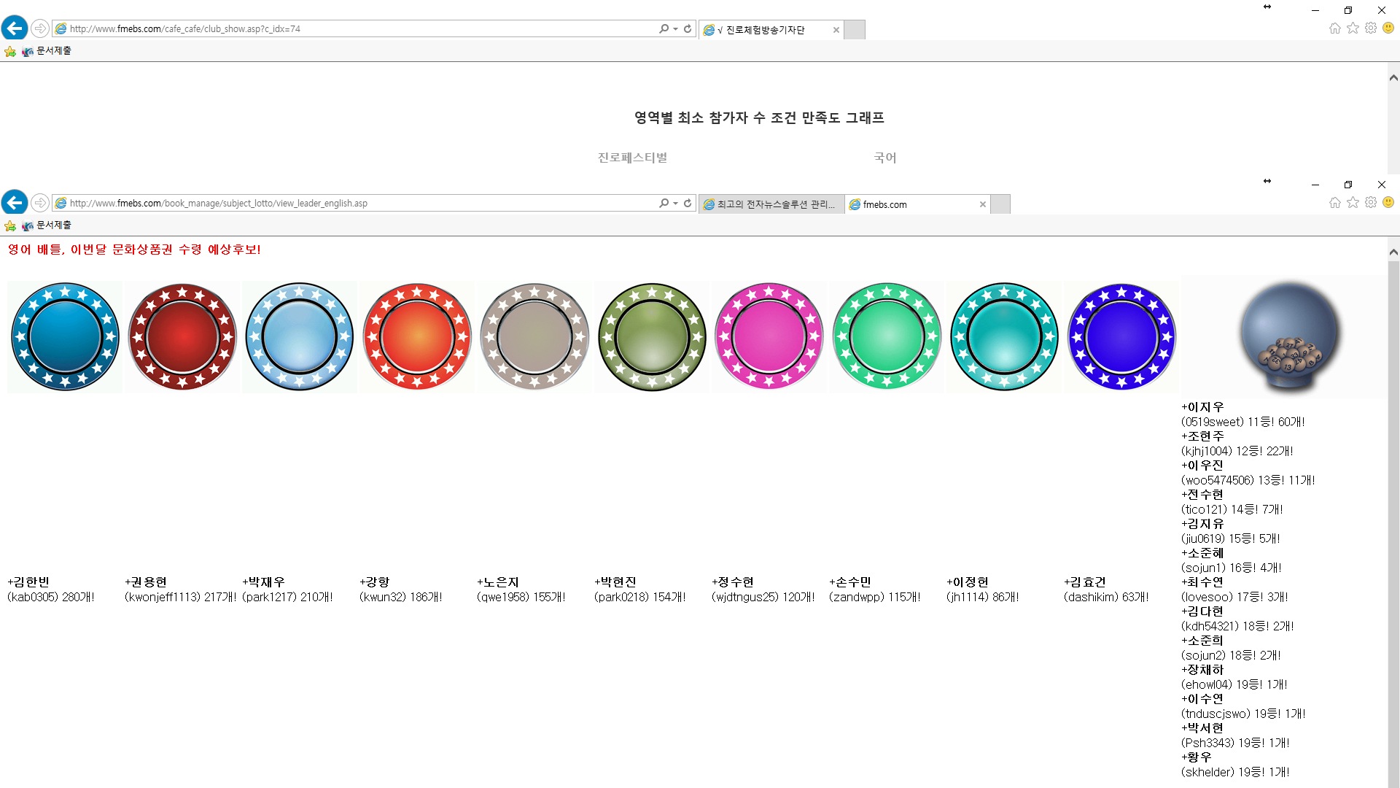Screen dimensions: 1400x788
Task: Minimize the front browser window
Action: click(x=1315, y=185)
